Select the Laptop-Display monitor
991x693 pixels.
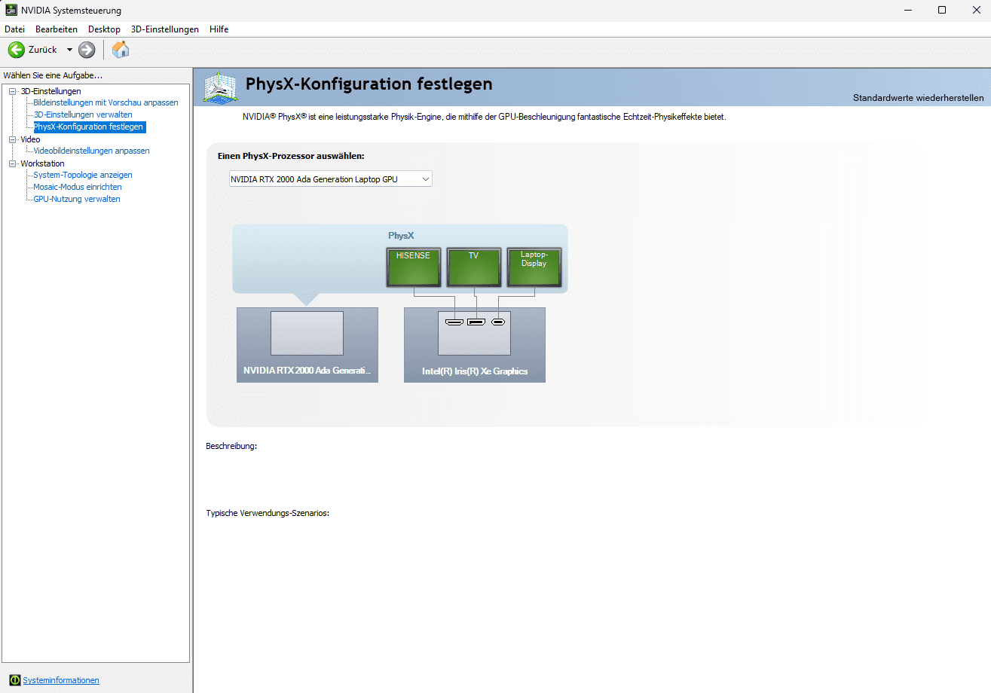coord(534,267)
